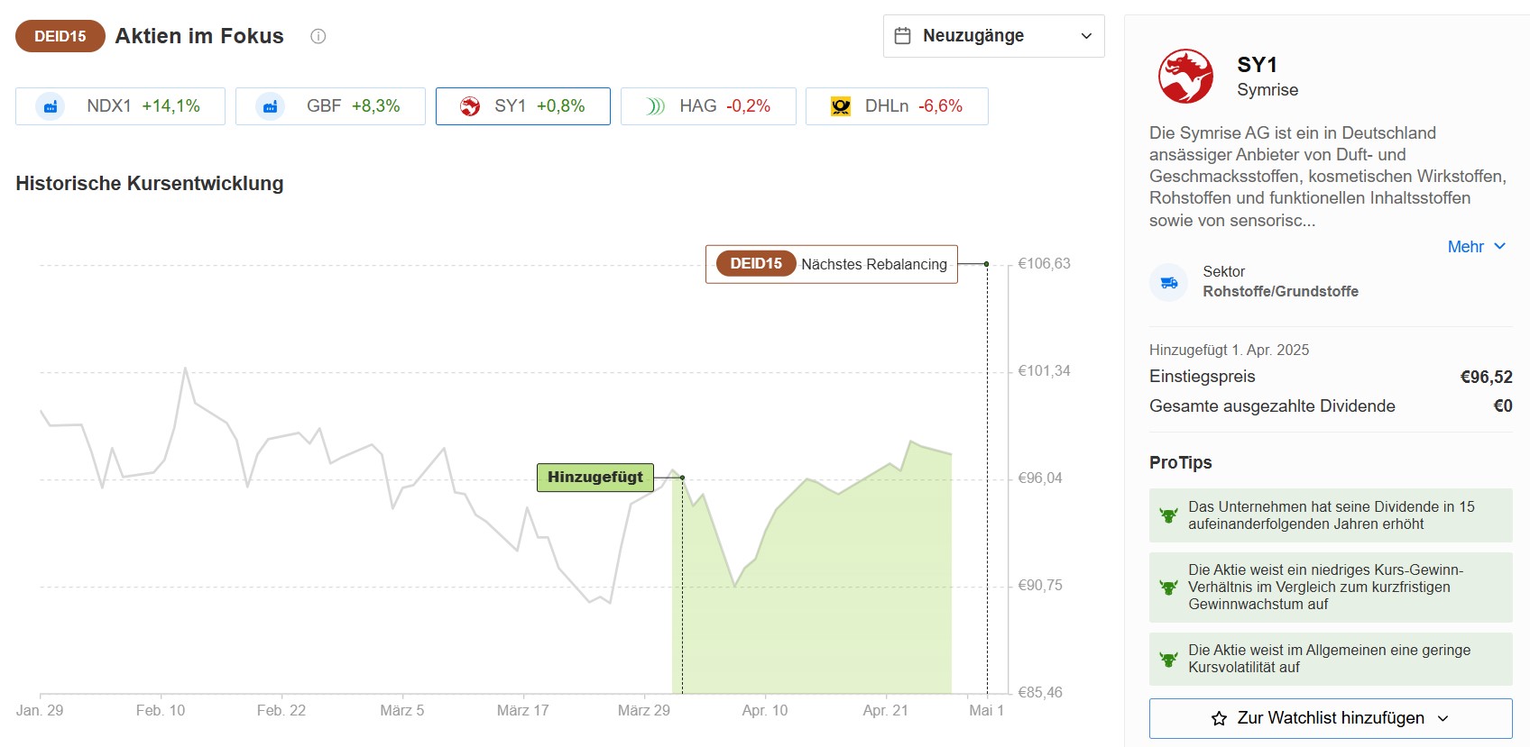
Task: Click the SY1 ticker heading in side panel
Action: (1257, 65)
